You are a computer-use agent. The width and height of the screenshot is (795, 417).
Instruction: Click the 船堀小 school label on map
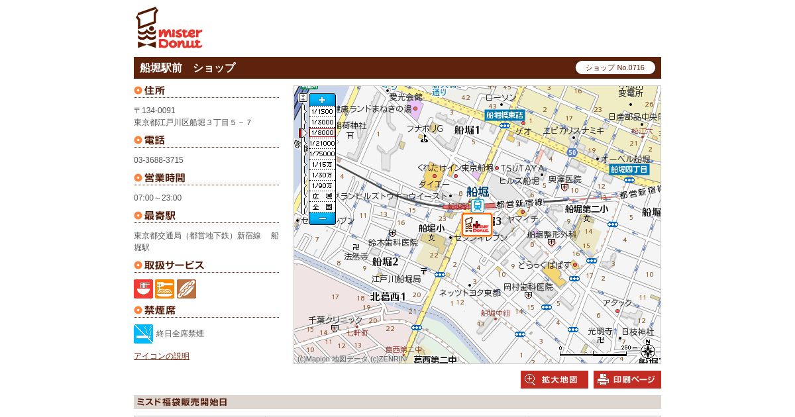point(431,228)
